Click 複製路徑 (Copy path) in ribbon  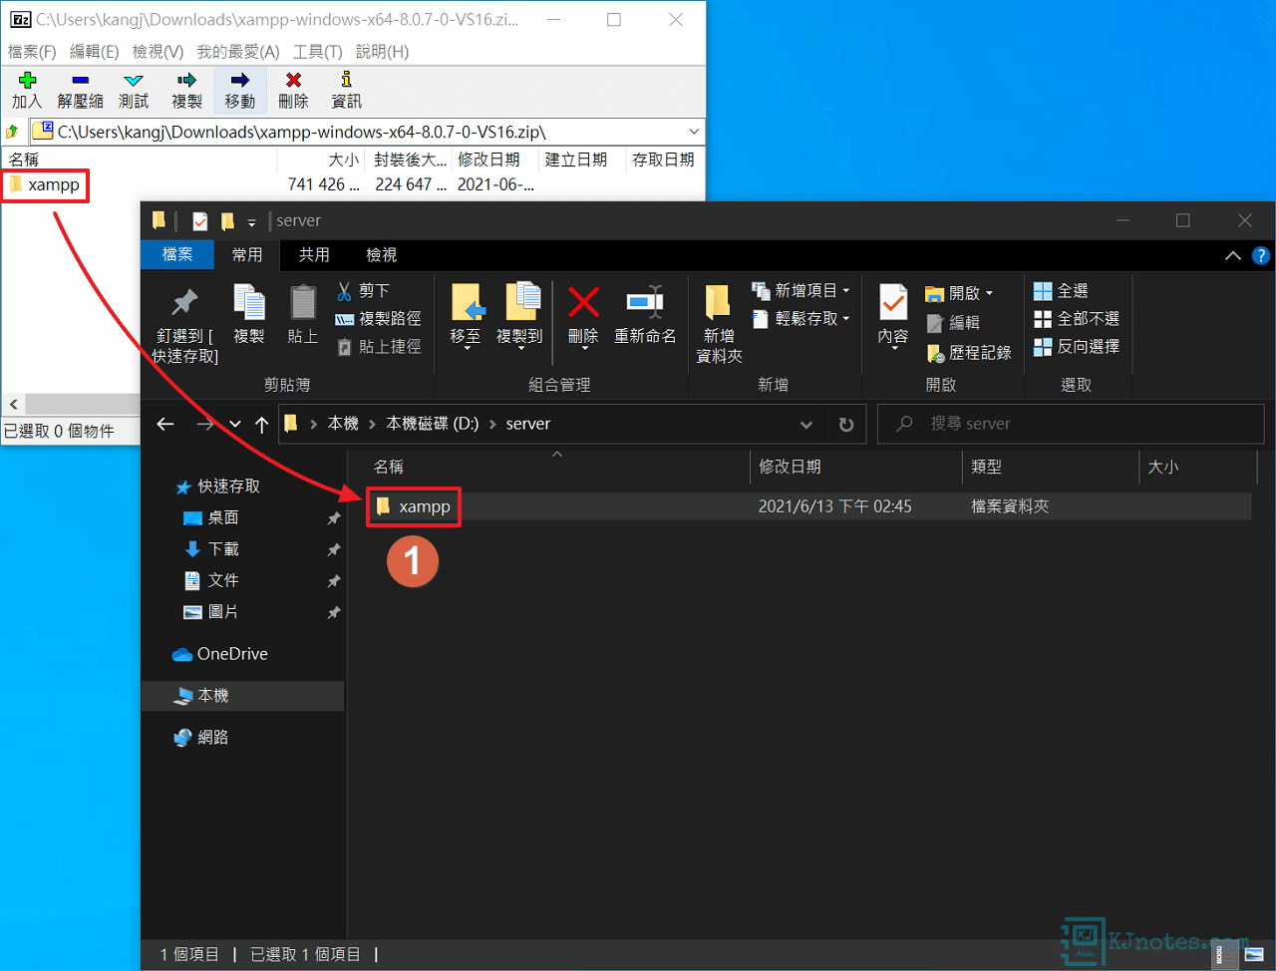coord(378,318)
